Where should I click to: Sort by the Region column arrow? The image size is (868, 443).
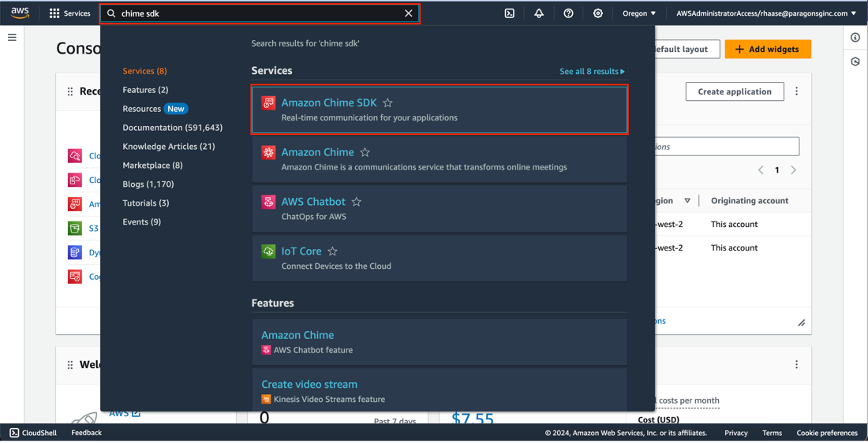coord(687,201)
